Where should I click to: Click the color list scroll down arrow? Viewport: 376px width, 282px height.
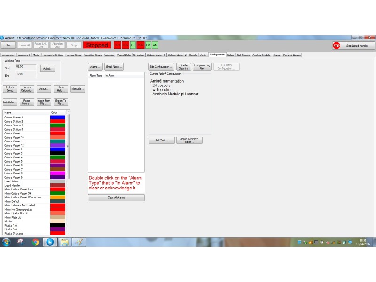(x=68, y=233)
